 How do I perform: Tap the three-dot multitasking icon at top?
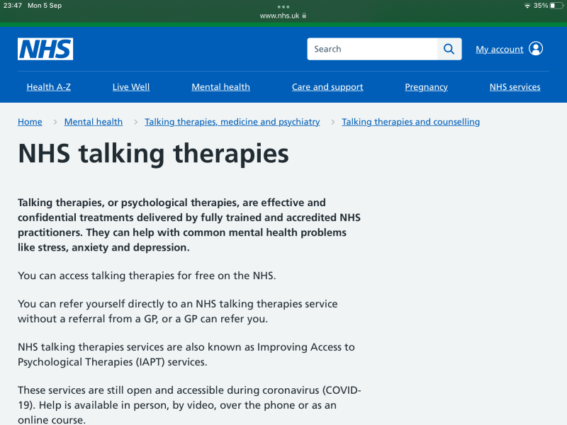283,6
